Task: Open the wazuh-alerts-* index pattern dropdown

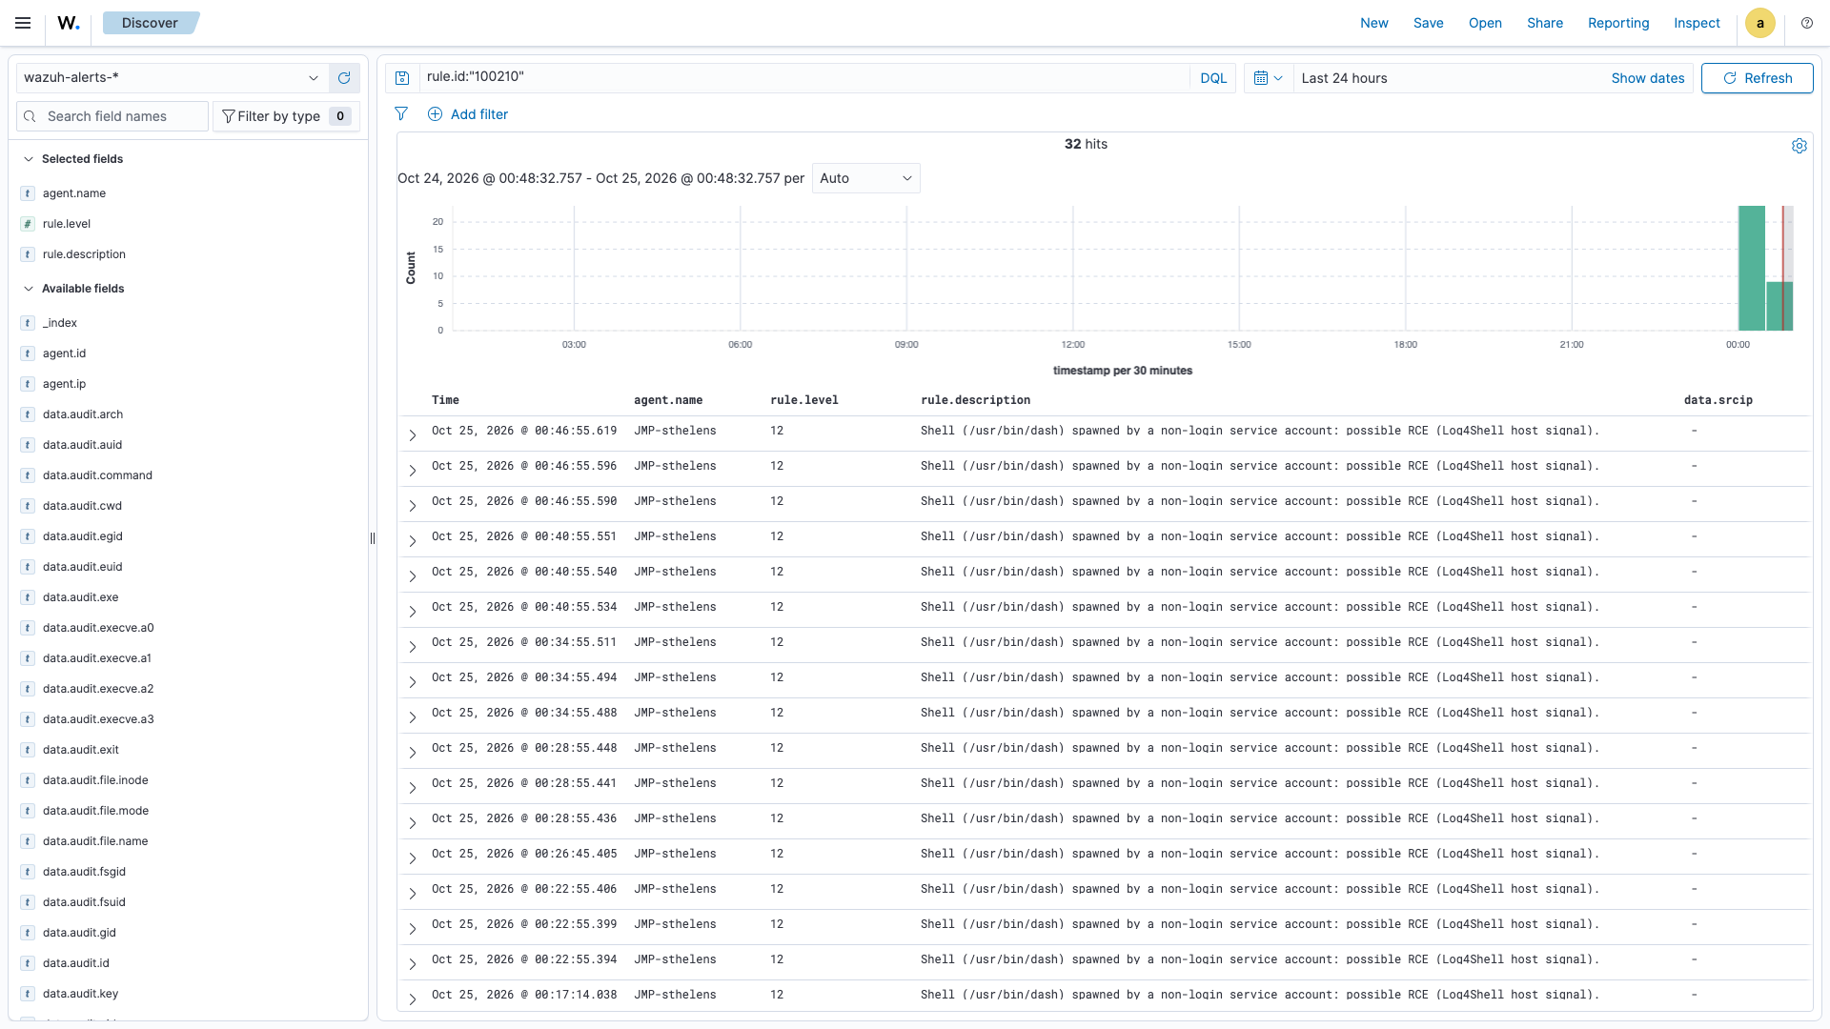Action: (x=173, y=78)
